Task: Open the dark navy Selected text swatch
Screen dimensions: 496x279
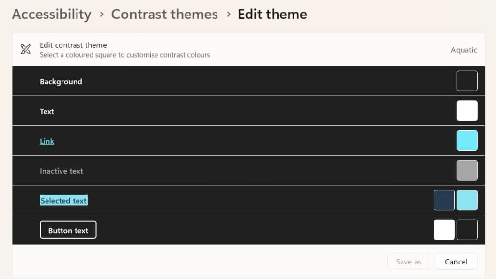Action: [444, 200]
